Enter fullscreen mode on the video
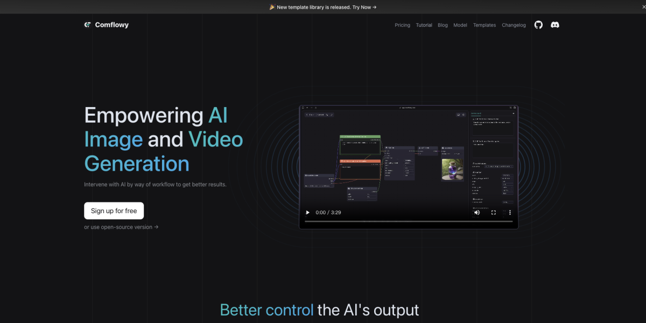Screen dimensions: 646x323 pyautogui.click(x=494, y=213)
